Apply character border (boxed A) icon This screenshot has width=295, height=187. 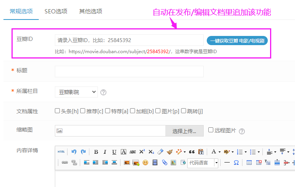click(124, 152)
